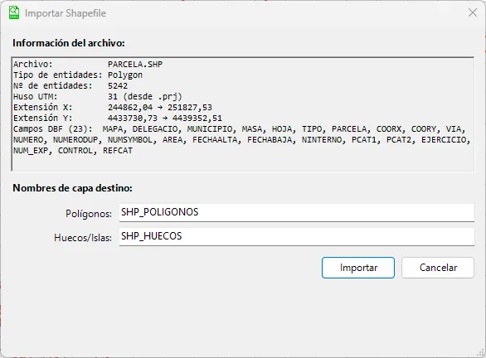Click the Campos DBF (23) label
Screen dimensions: 486x358
click(x=53, y=129)
